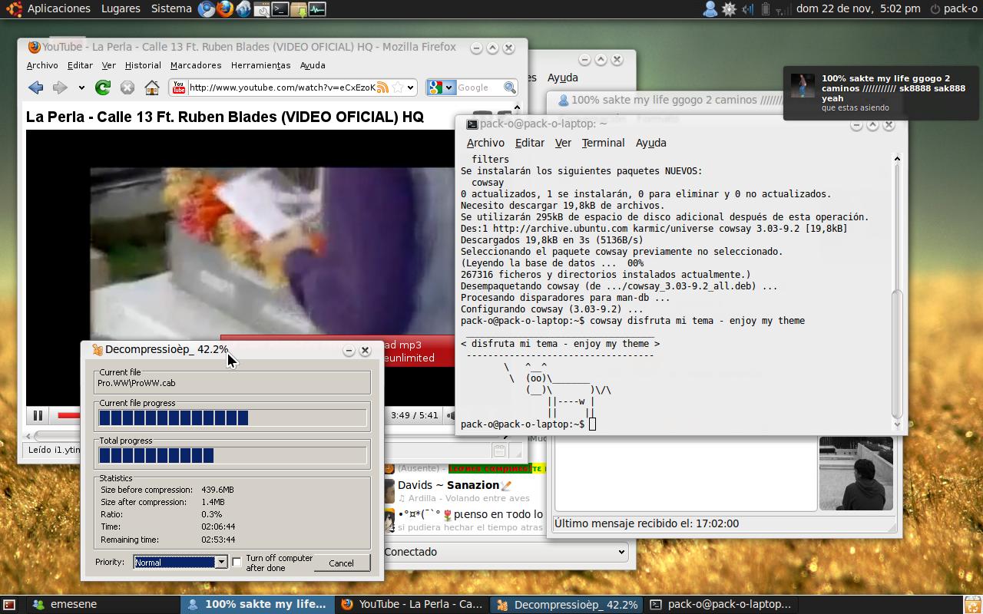Viewport: 983px width, 614px height.
Task: Open the terminal launcher in the top panel
Action: click(280, 9)
